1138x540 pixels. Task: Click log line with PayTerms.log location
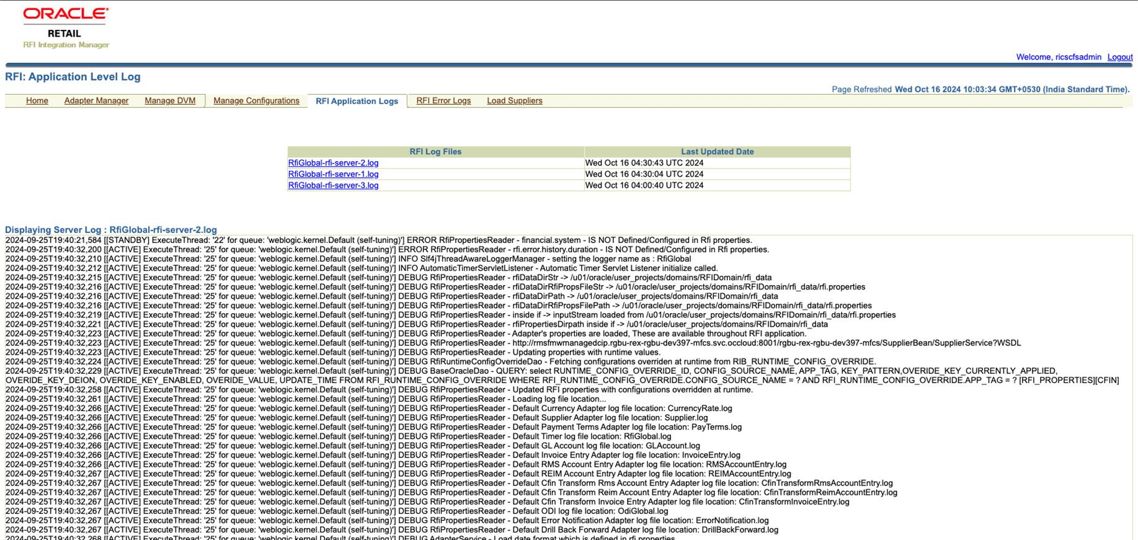[x=373, y=427]
